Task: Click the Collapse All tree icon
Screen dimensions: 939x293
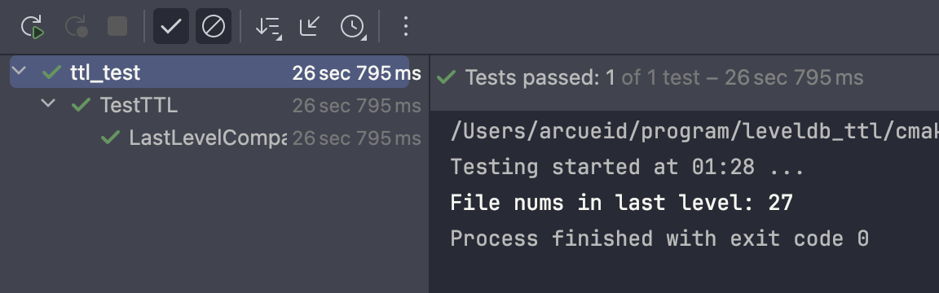Action: (310, 27)
